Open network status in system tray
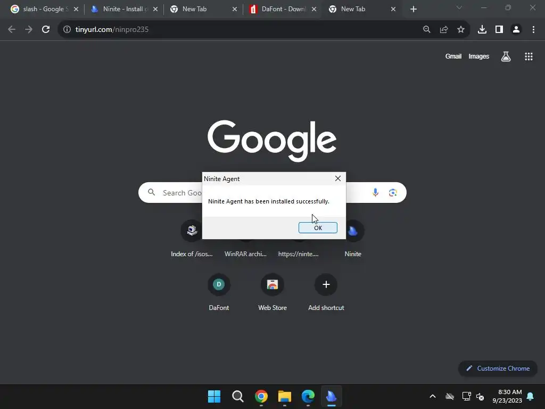The width and height of the screenshot is (545, 409). click(466, 396)
